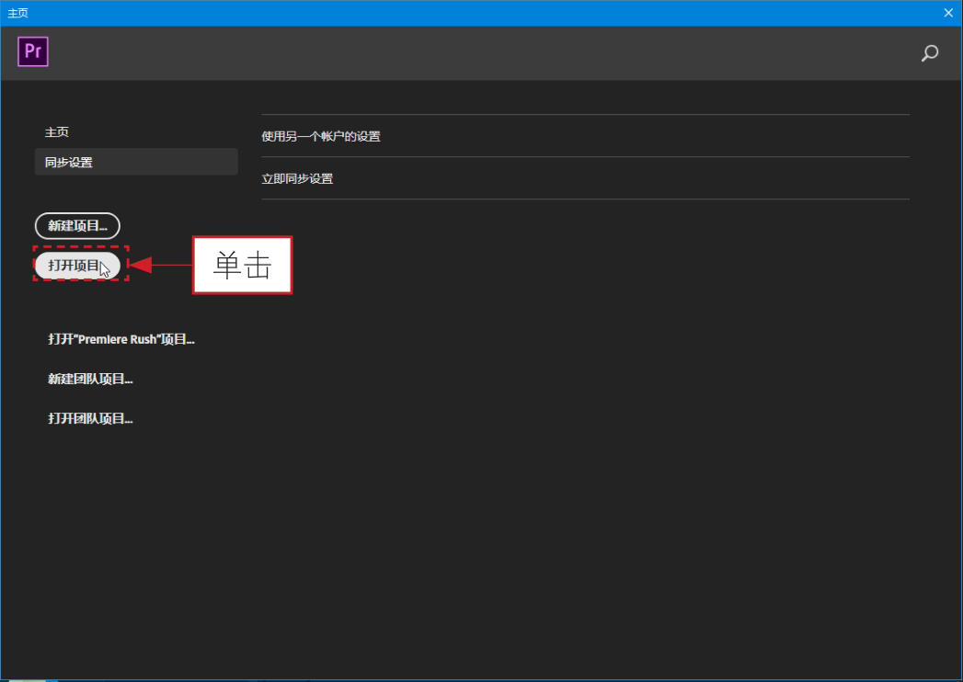Viewport: 963px width, 682px height.
Task: Open the search magnifier icon
Action: pos(929,53)
